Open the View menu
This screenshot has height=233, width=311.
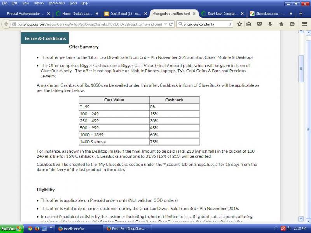(26, 3)
